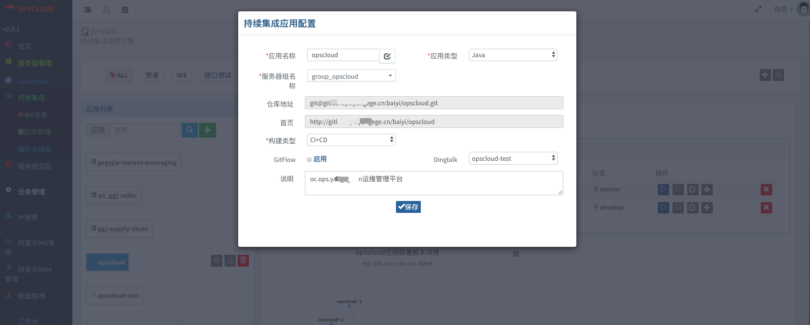Toggle the sidebar collapse icon in header

click(88, 10)
